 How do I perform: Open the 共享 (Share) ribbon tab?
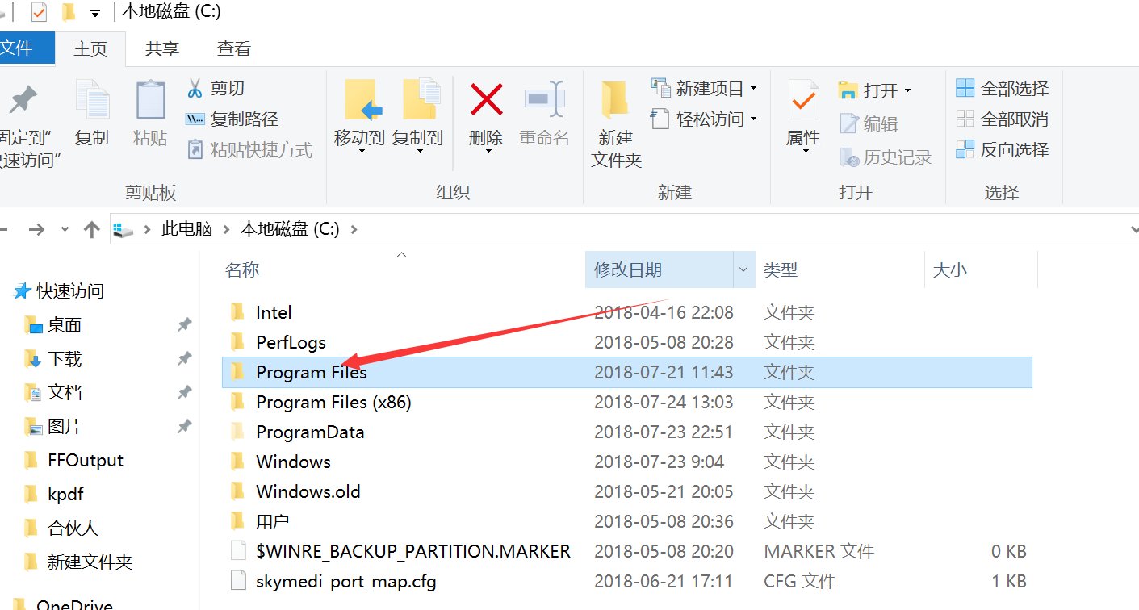(x=161, y=48)
